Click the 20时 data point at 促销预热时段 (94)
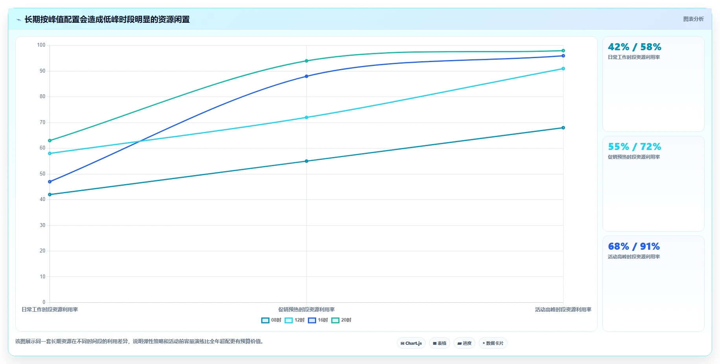This screenshot has width=720, height=364. coord(306,61)
